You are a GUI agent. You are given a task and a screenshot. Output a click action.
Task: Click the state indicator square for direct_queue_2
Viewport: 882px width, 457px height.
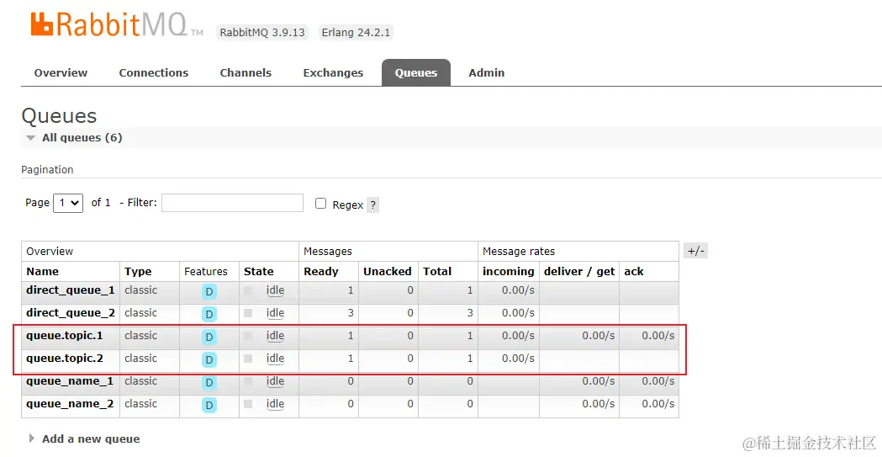click(248, 313)
